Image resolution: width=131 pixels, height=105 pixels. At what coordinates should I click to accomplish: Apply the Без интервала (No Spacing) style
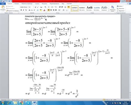[x=82, y=8]
